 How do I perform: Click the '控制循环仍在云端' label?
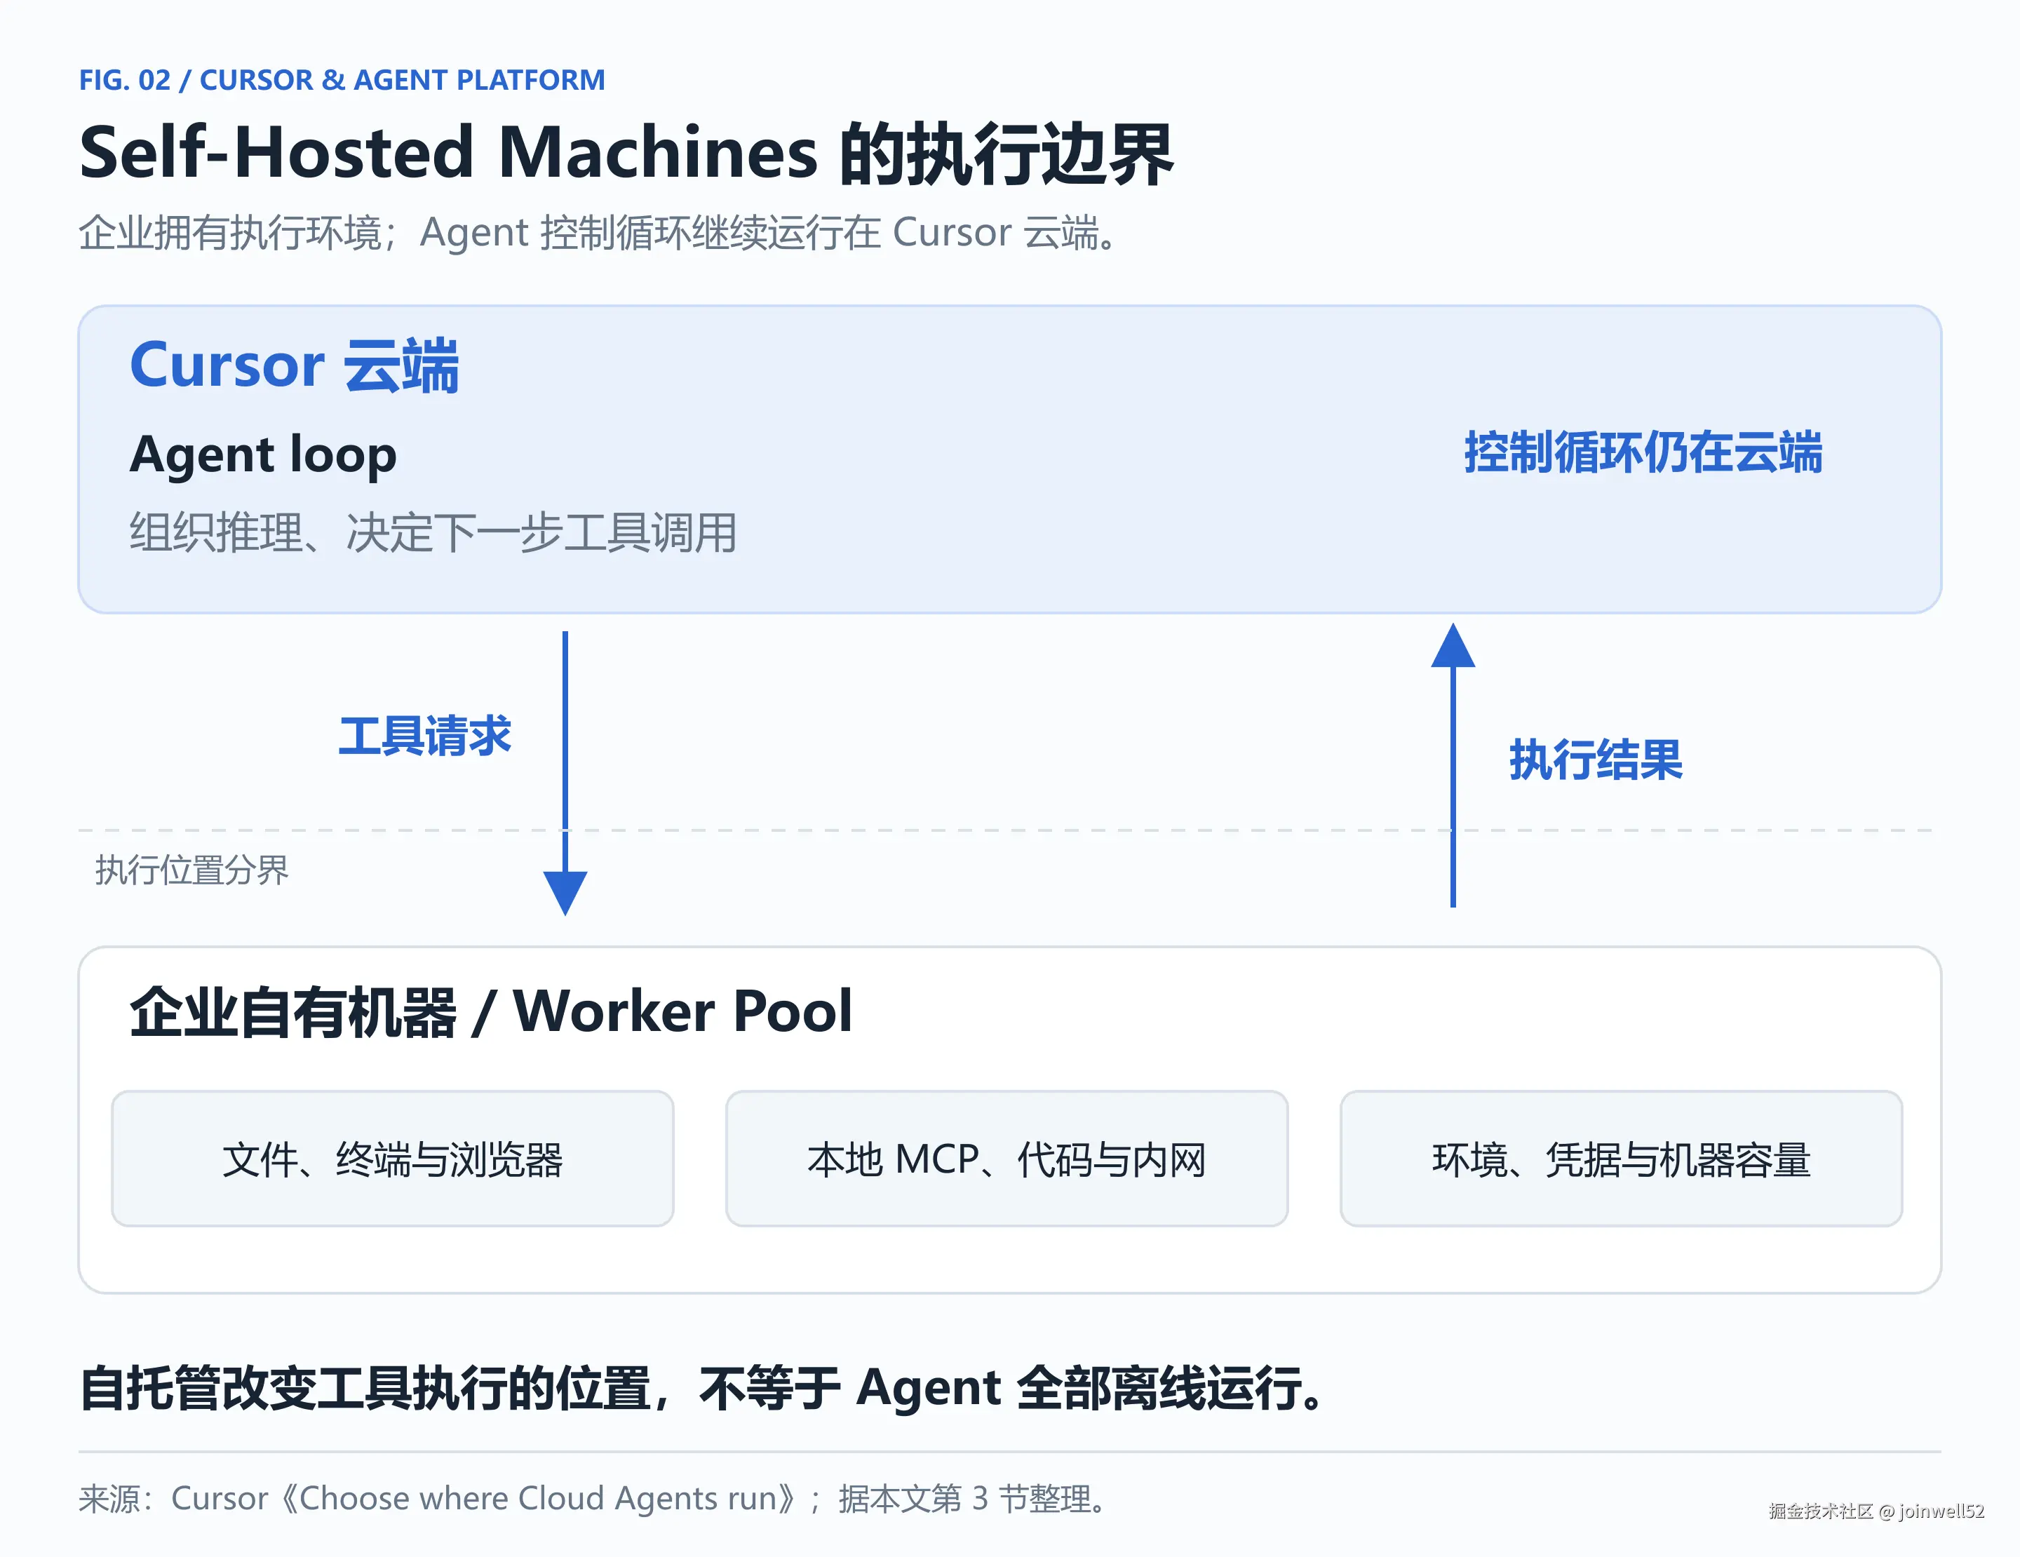click(x=1643, y=453)
